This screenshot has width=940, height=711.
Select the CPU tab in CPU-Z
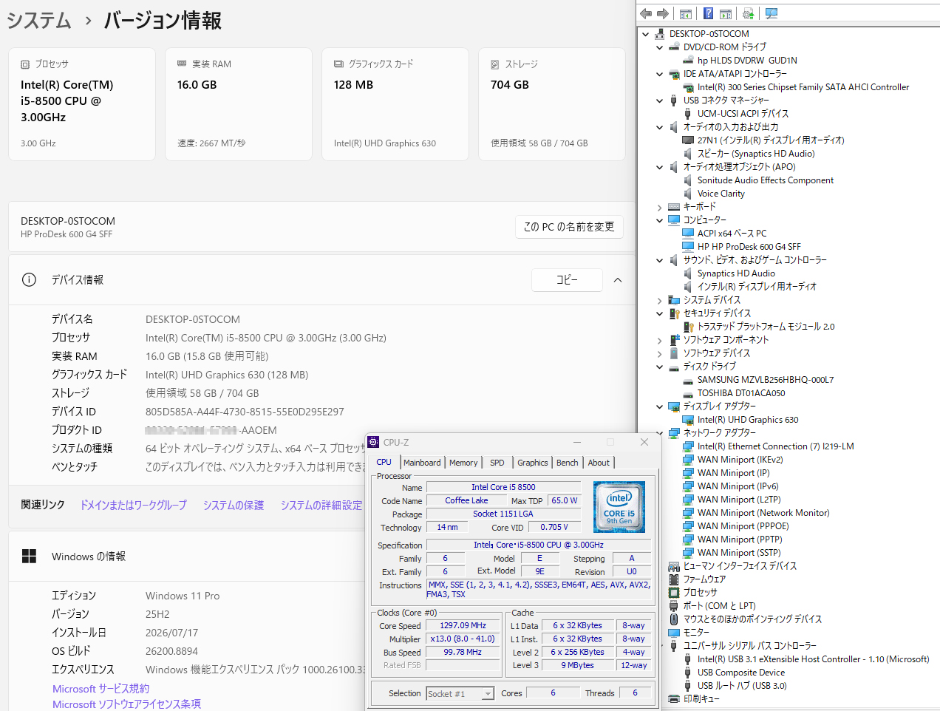tap(384, 462)
